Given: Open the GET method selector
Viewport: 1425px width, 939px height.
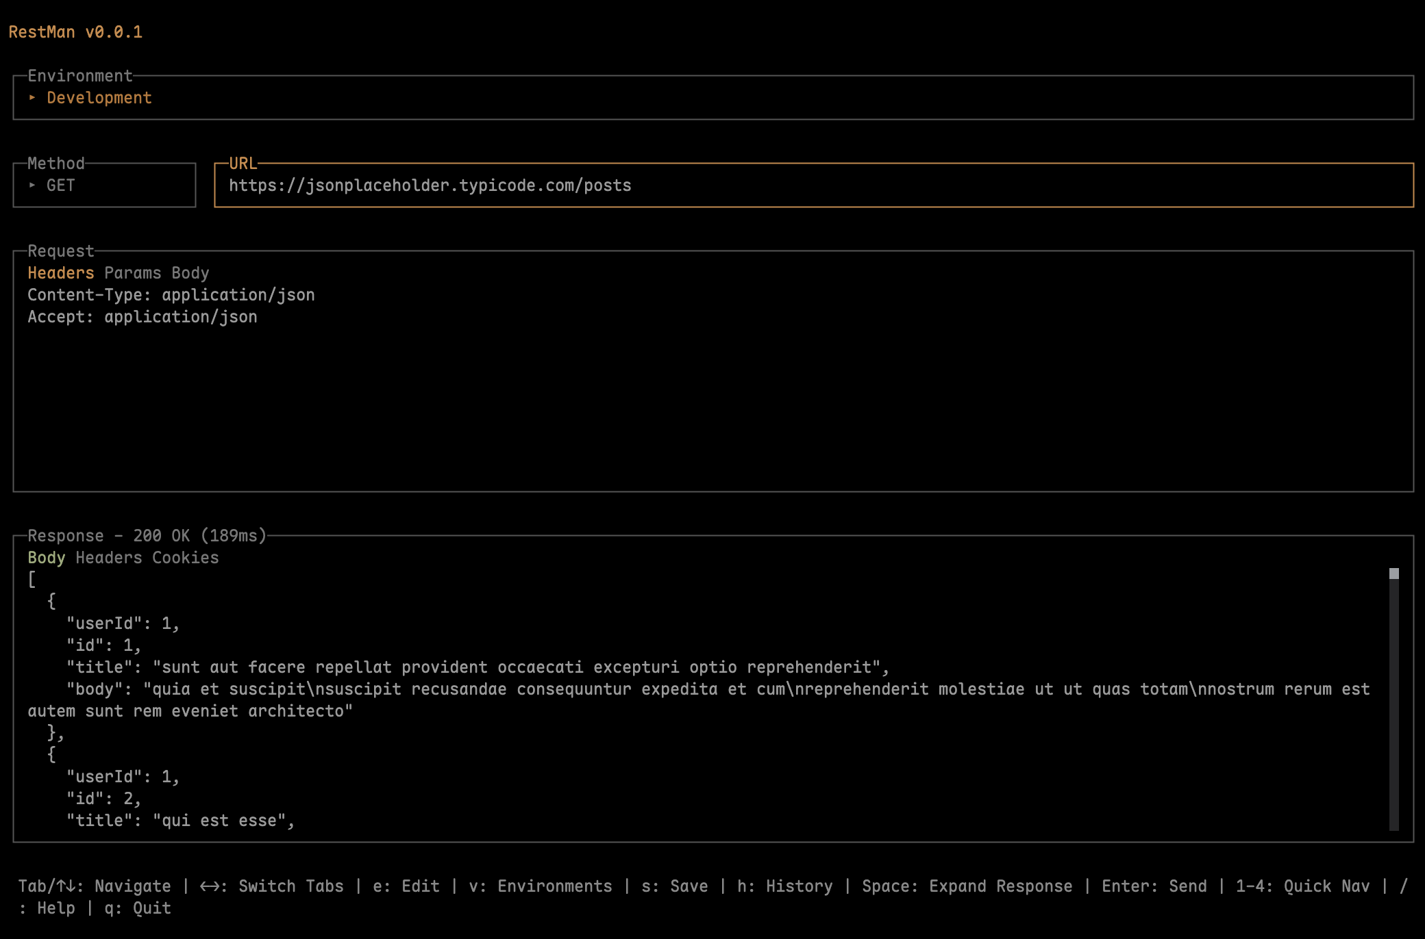Looking at the screenshot, I should (x=60, y=185).
